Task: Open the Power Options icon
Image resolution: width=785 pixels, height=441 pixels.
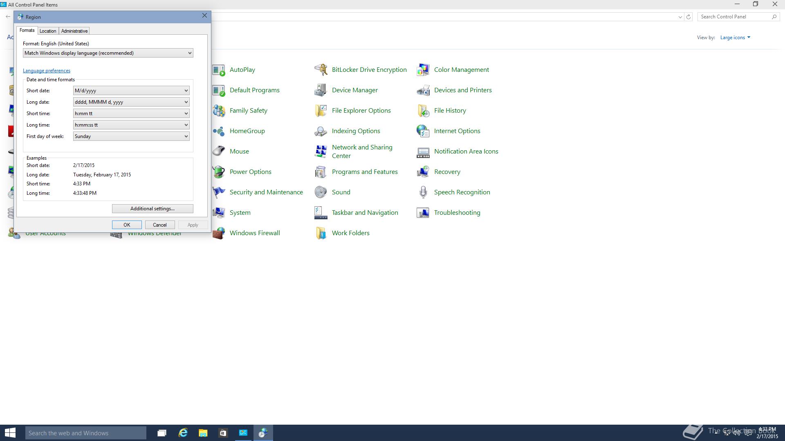Action: click(x=219, y=172)
